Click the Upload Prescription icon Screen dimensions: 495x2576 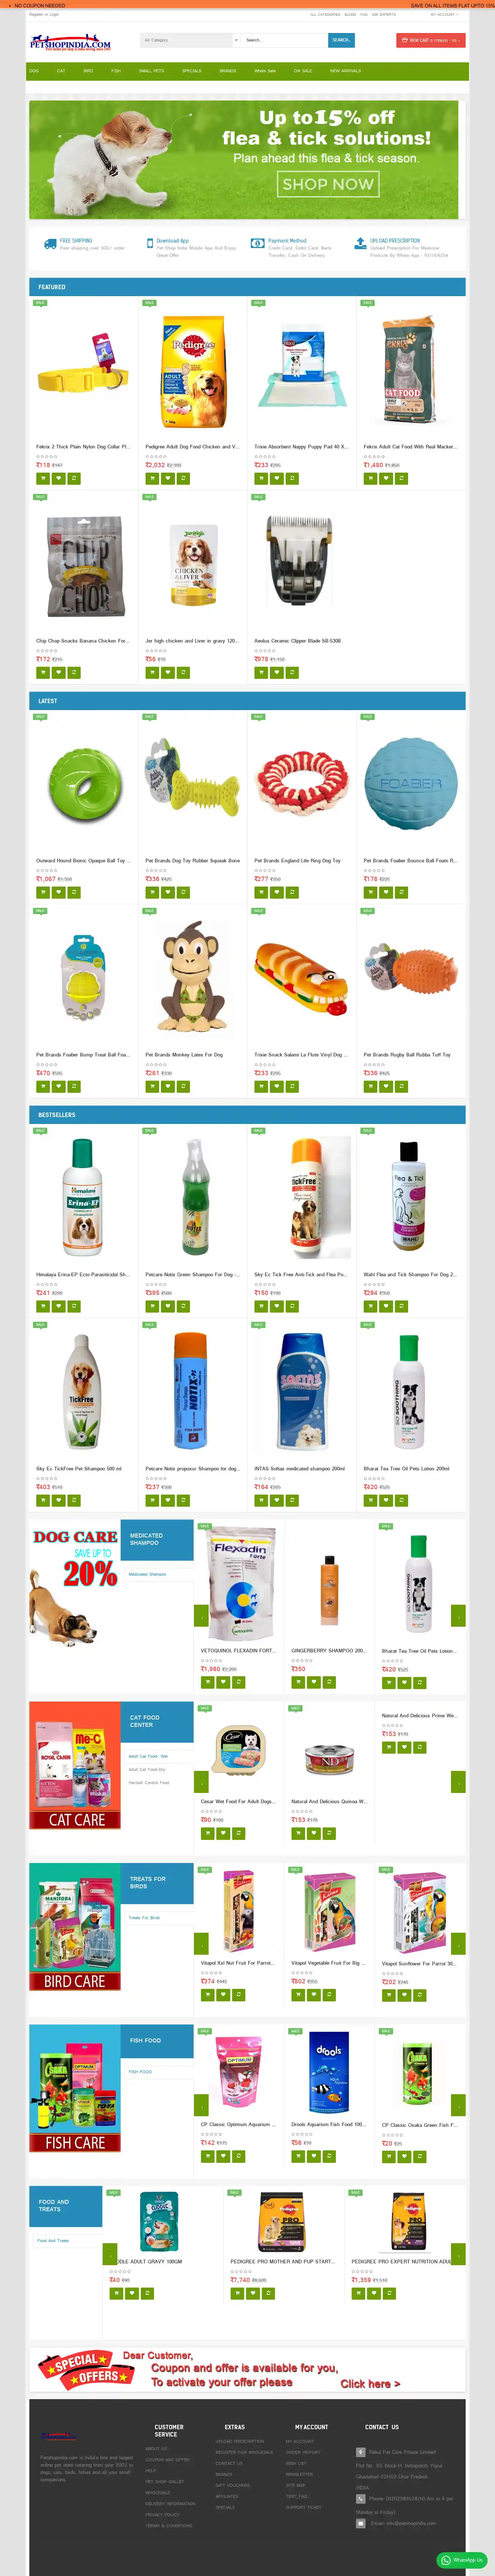[x=360, y=243]
